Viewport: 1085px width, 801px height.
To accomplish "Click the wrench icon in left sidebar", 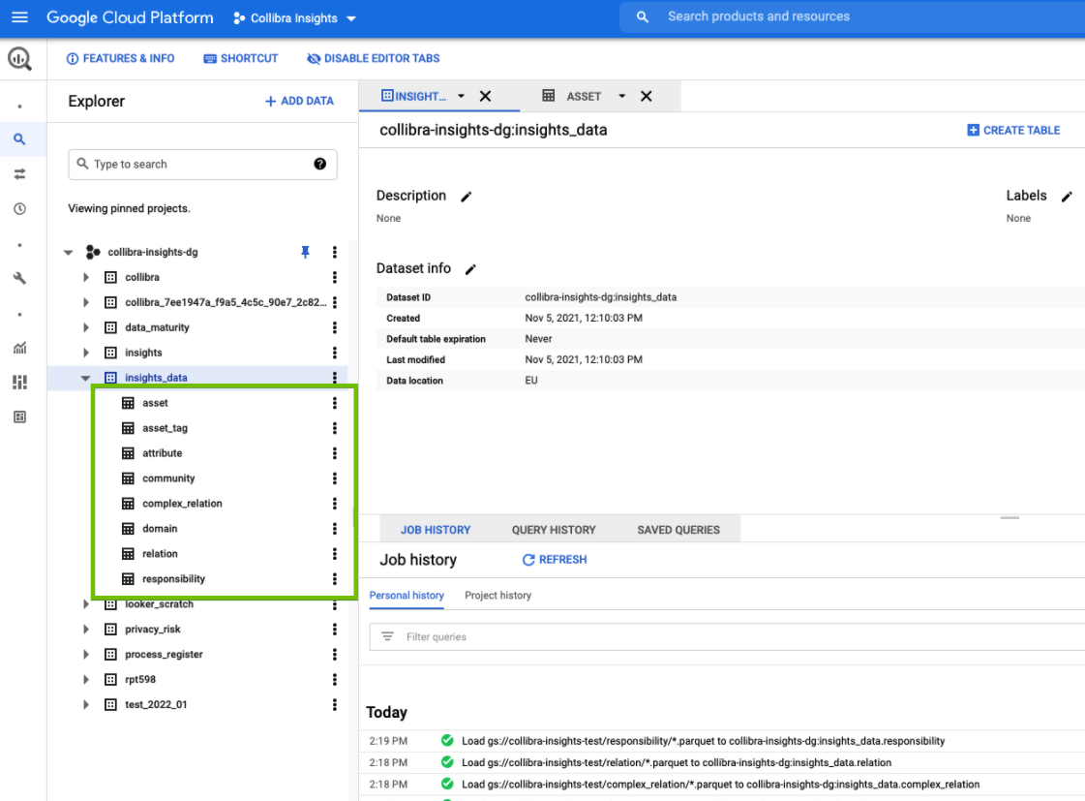I will [19, 278].
